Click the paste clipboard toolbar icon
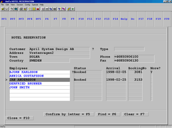 pyautogui.click(x=16, y=9)
